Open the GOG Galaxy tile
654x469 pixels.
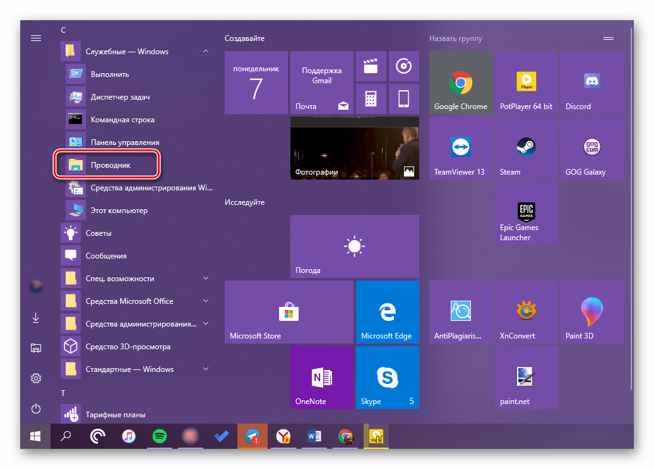point(592,148)
